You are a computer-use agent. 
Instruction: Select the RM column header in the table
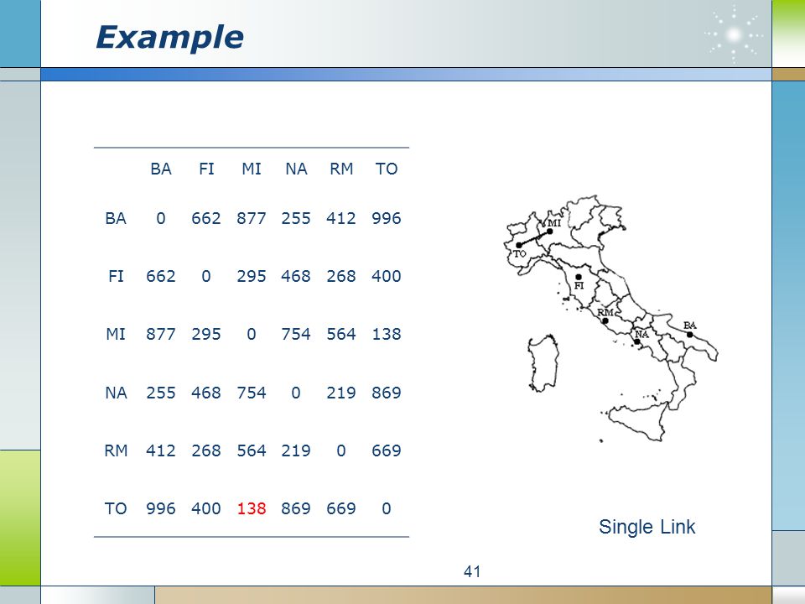tap(341, 169)
